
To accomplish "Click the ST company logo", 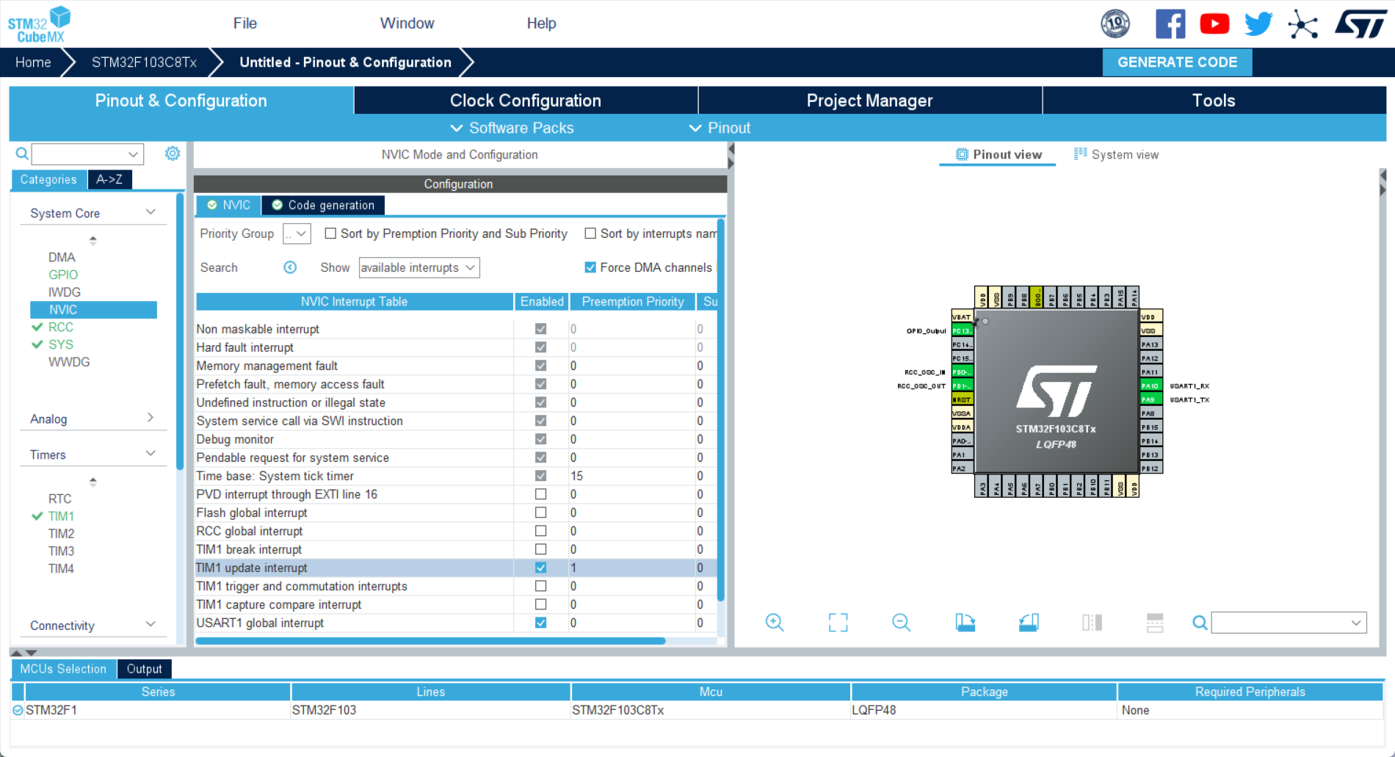I will coord(1360,24).
